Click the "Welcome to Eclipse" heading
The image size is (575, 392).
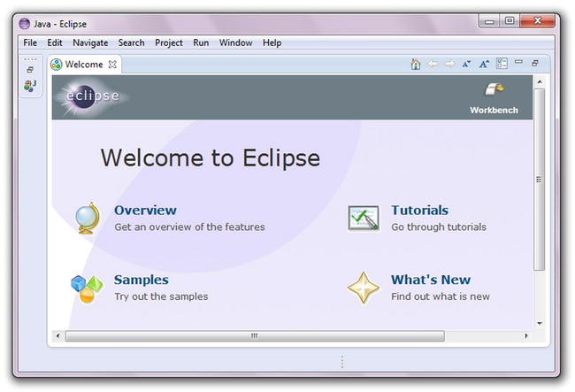tap(211, 158)
